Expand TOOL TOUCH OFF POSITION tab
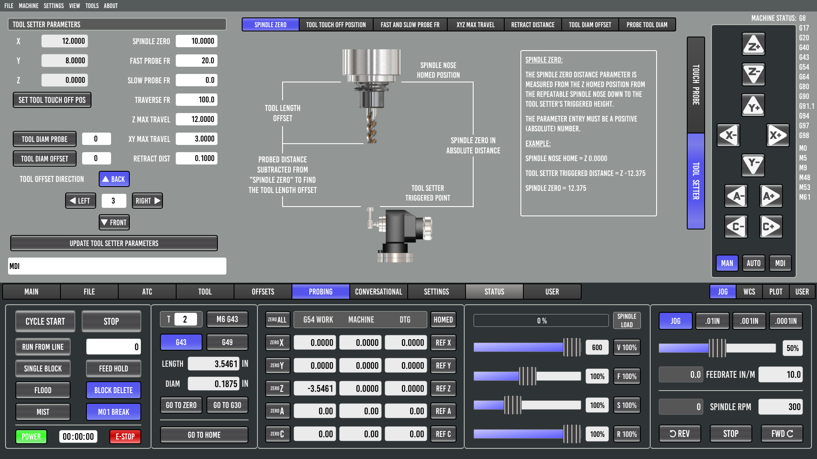This screenshot has height=459, width=817. (x=336, y=25)
